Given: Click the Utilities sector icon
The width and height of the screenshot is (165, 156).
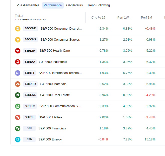Looking at the screenshot, I should pos(18,117).
